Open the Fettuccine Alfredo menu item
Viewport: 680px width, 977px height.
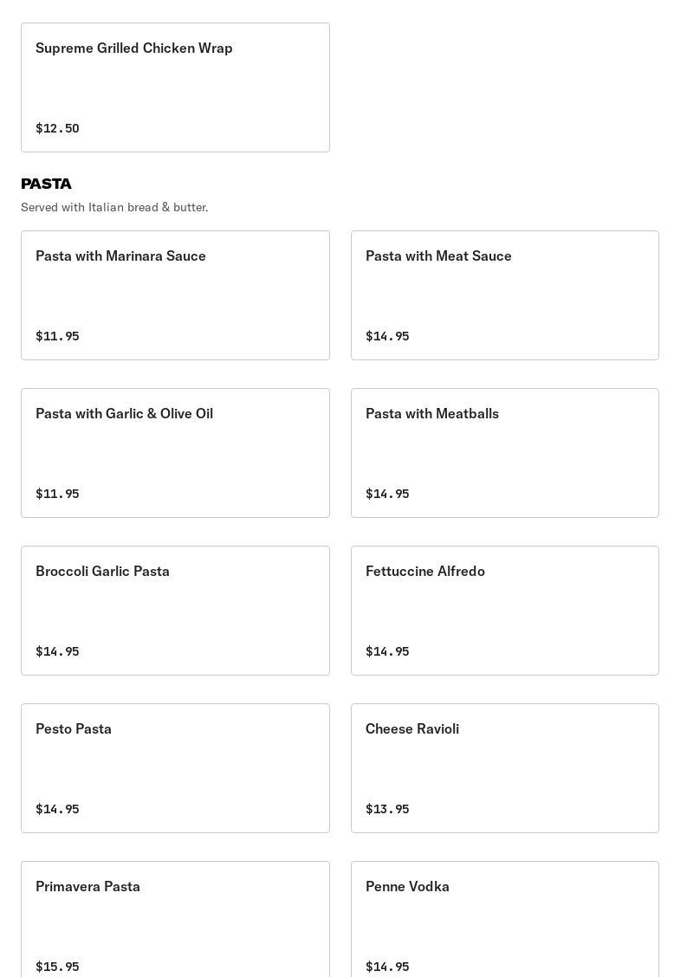tap(504, 610)
